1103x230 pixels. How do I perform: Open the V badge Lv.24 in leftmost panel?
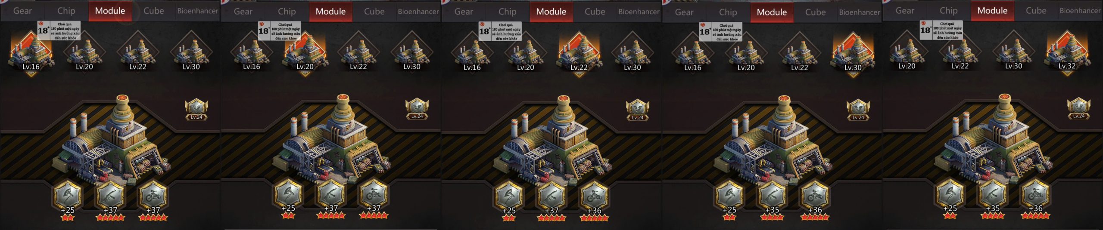click(x=196, y=110)
